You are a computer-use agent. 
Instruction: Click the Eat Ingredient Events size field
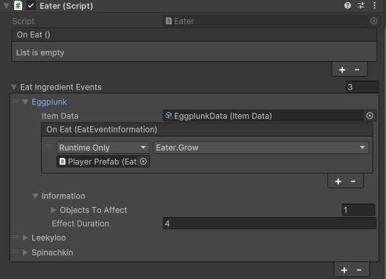pyautogui.click(x=362, y=87)
